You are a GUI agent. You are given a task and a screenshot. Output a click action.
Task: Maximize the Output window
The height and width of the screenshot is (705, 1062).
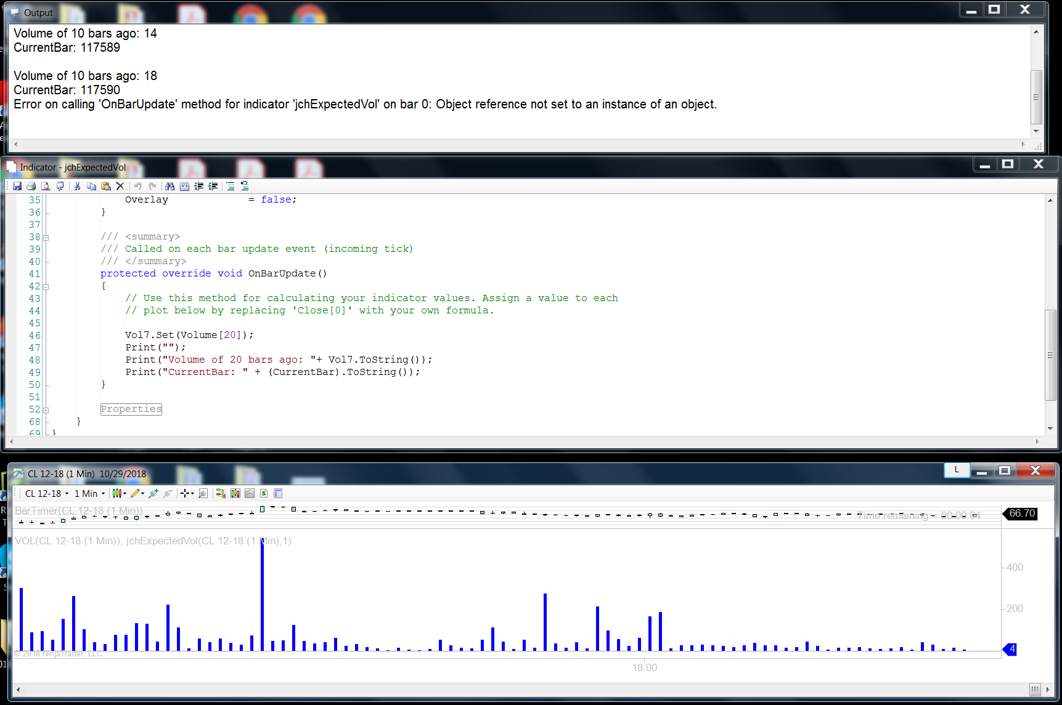[x=994, y=9]
